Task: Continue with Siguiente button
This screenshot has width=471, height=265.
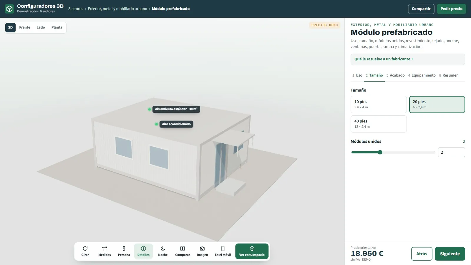Action: tap(450, 254)
